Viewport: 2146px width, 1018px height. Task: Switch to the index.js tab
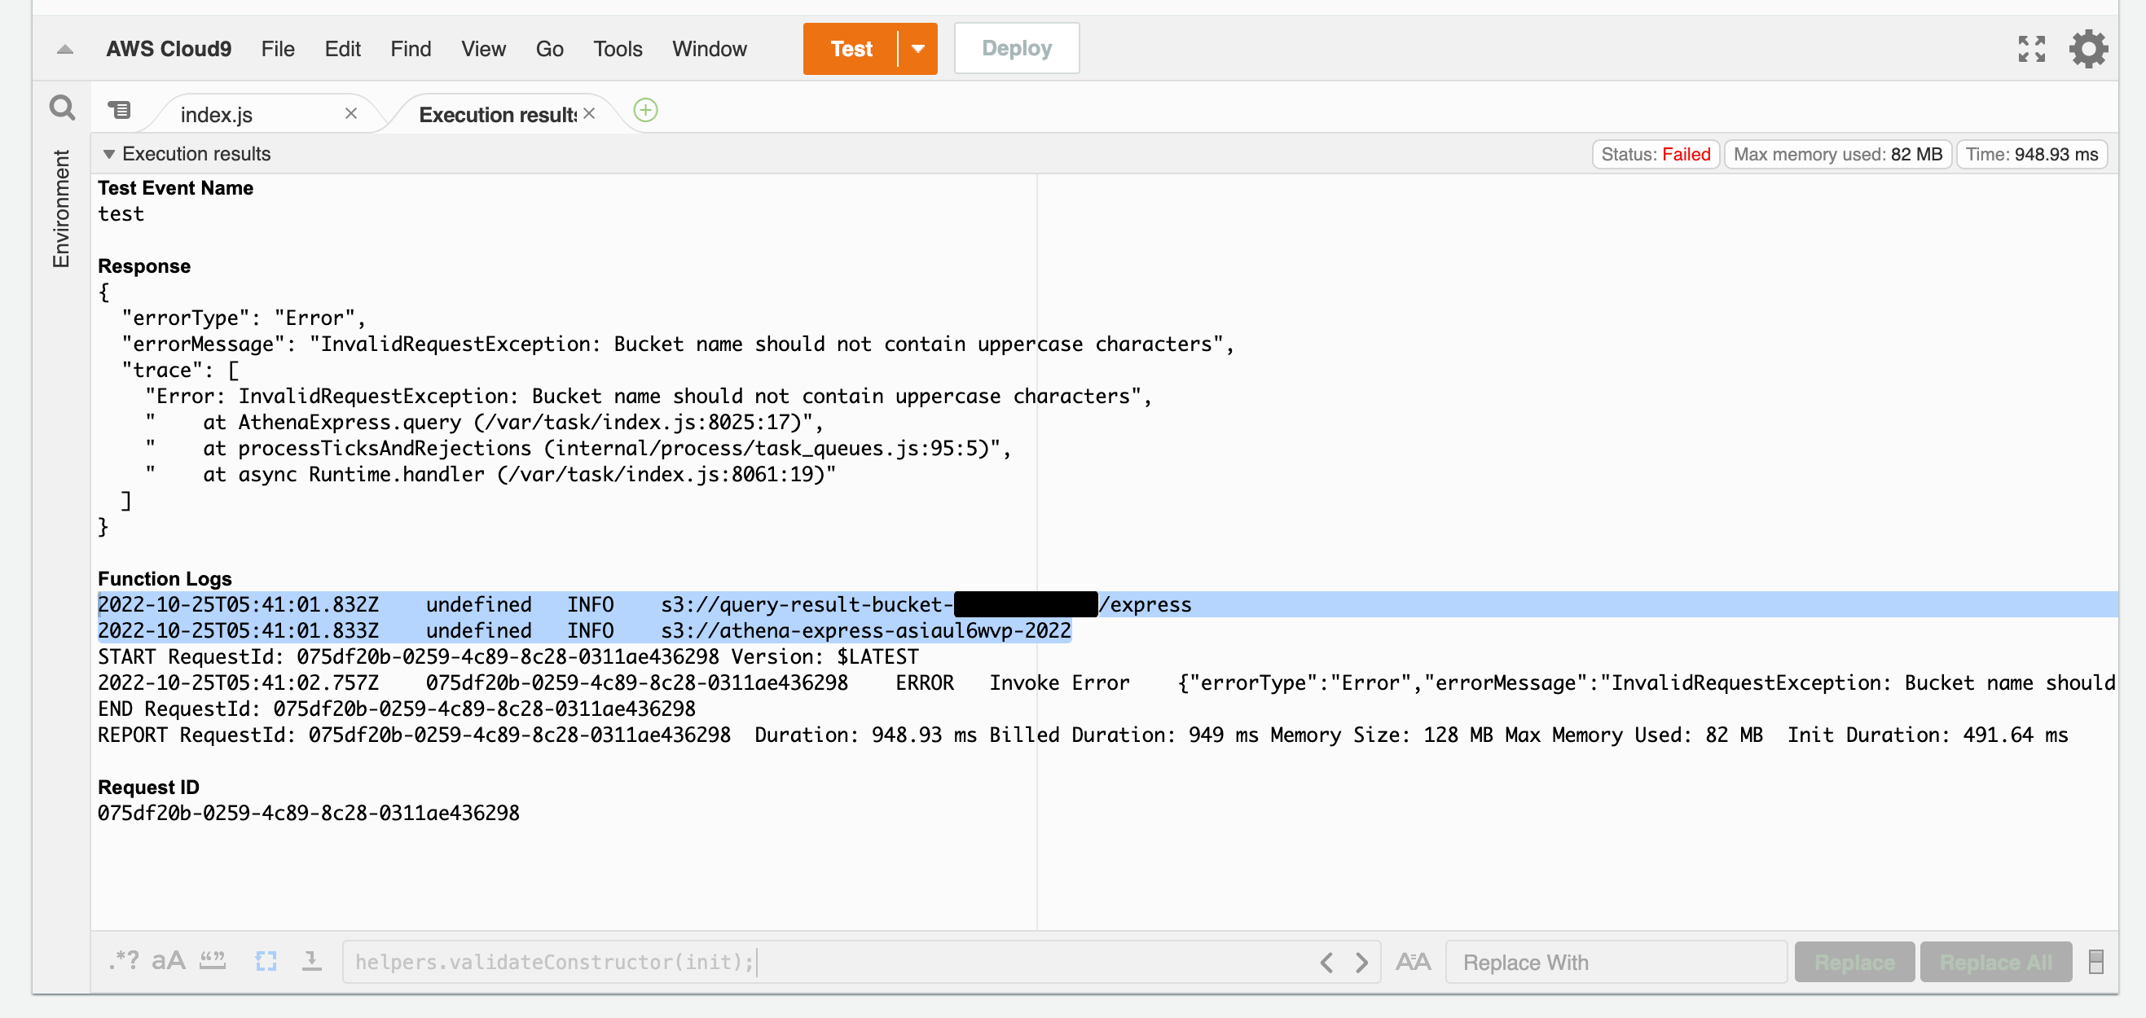tap(217, 115)
